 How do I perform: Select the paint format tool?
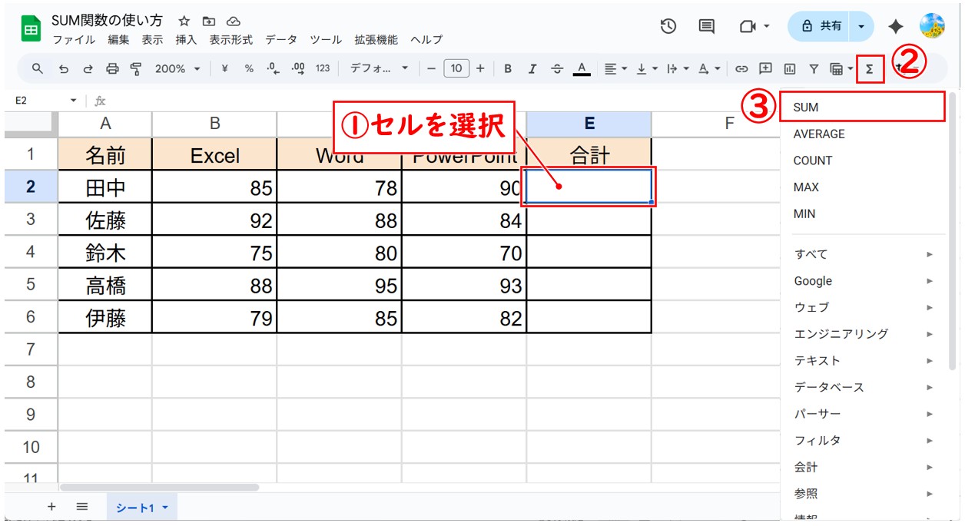tap(136, 69)
